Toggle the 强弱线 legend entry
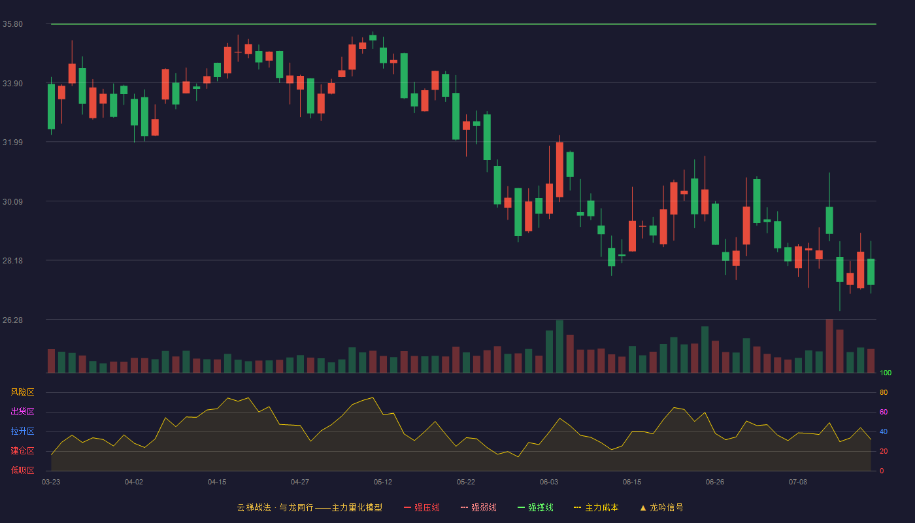915x523 pixels. (x=478, y=507)
